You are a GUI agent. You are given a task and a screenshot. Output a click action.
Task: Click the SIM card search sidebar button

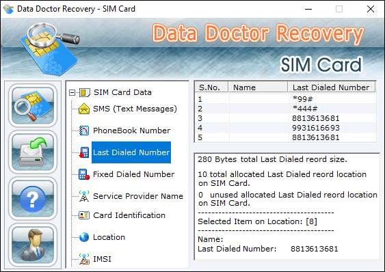point(33,105)
